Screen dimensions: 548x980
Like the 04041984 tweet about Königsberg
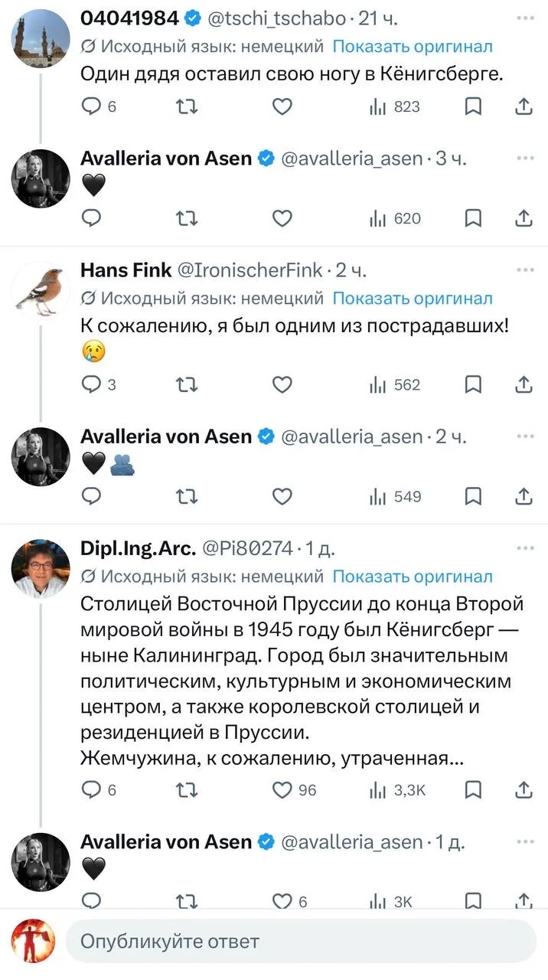click(x=282, y=106)
